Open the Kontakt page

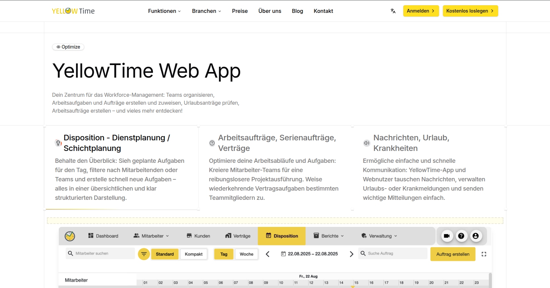click(323, 11)
